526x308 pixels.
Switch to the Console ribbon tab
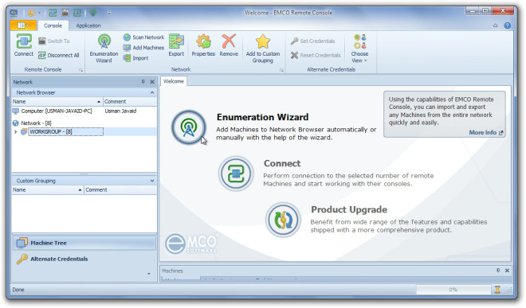[53, 25]
